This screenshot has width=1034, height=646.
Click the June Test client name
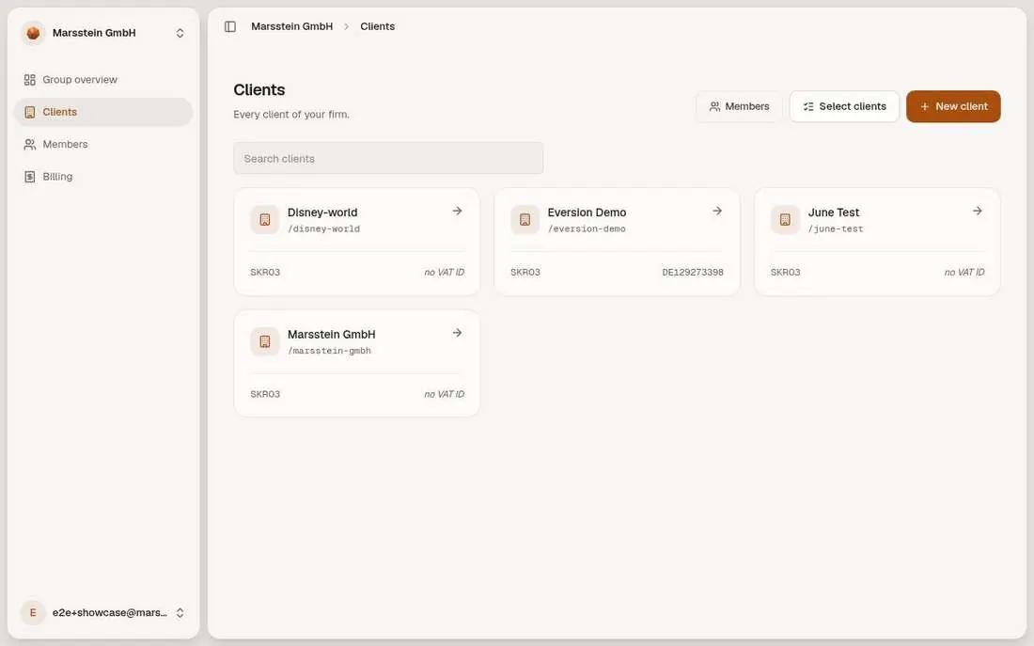coord(834,213)
